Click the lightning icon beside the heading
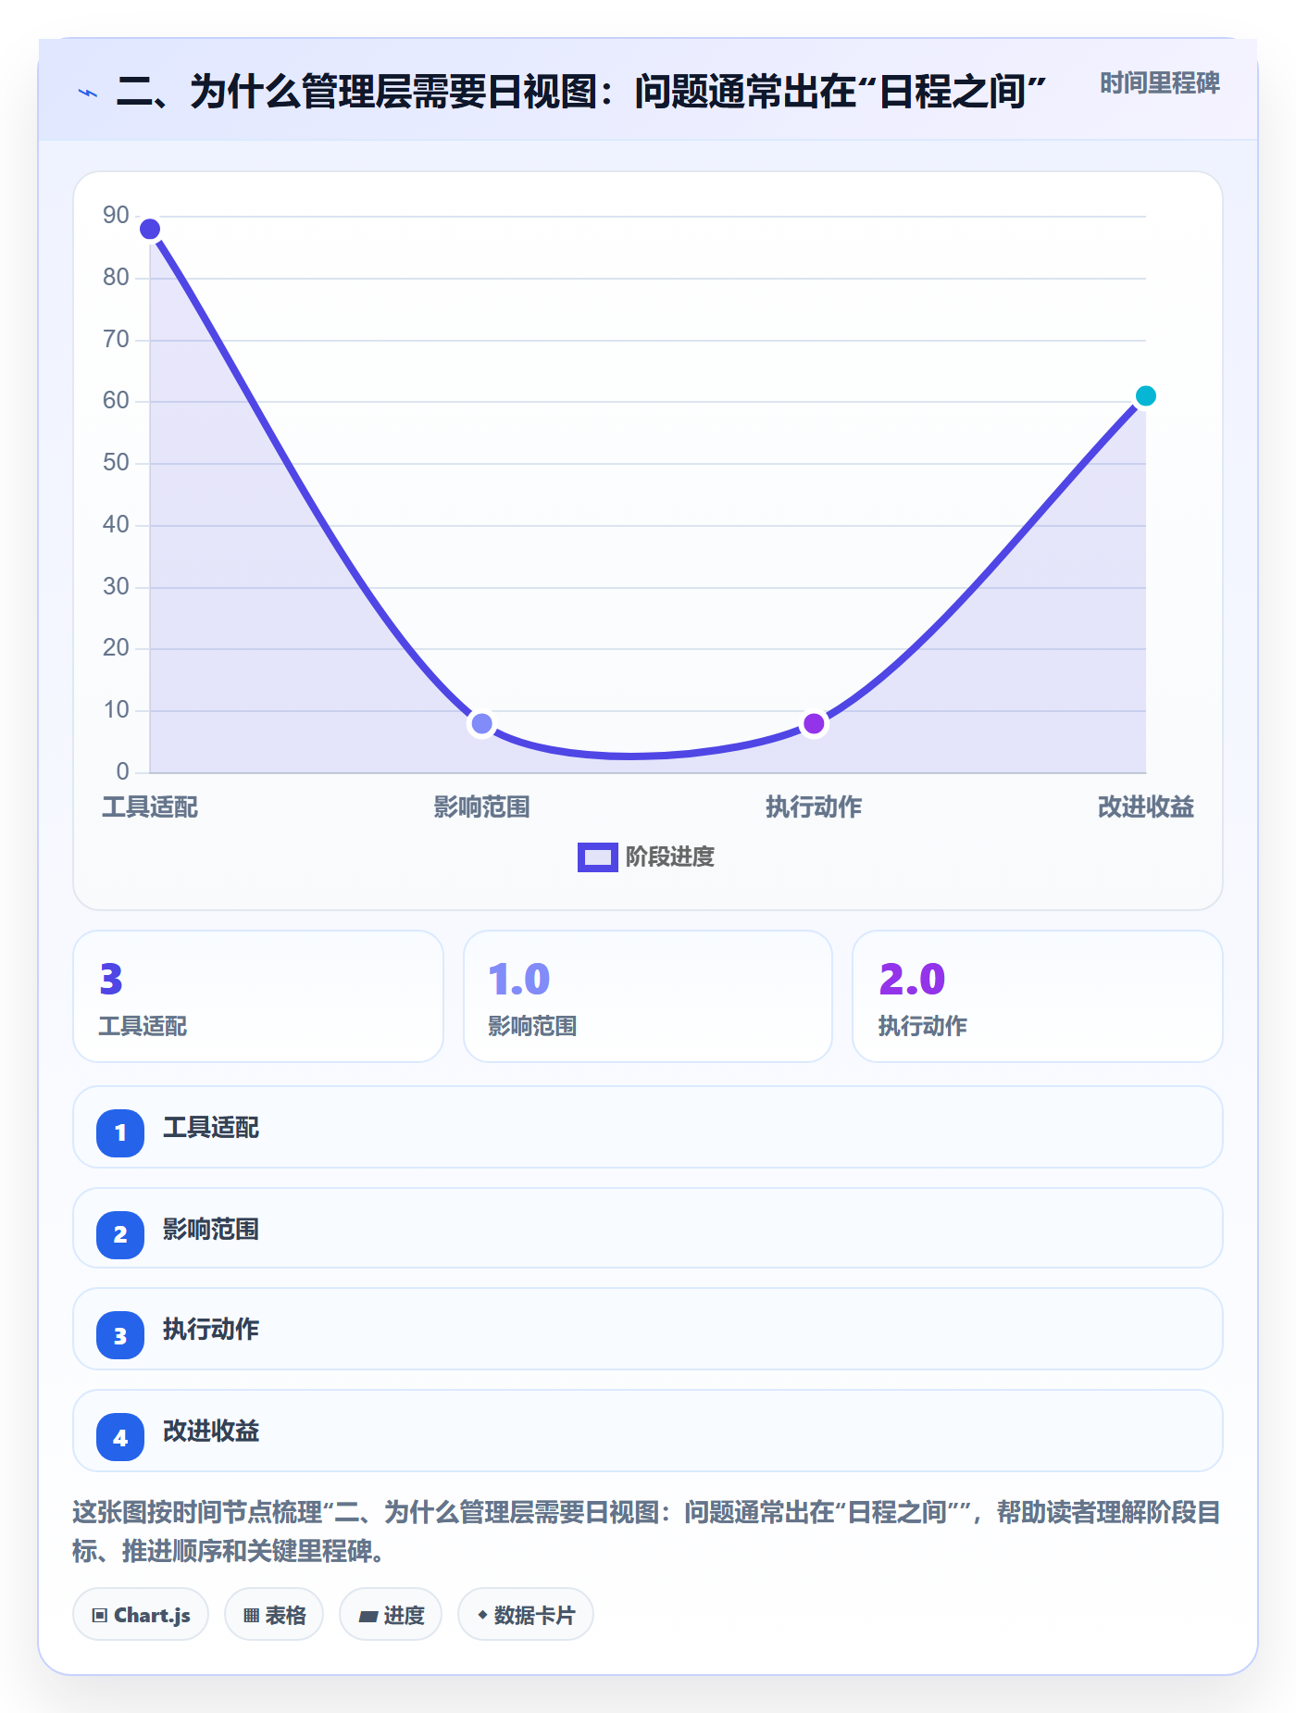 (x=88, y=93)
